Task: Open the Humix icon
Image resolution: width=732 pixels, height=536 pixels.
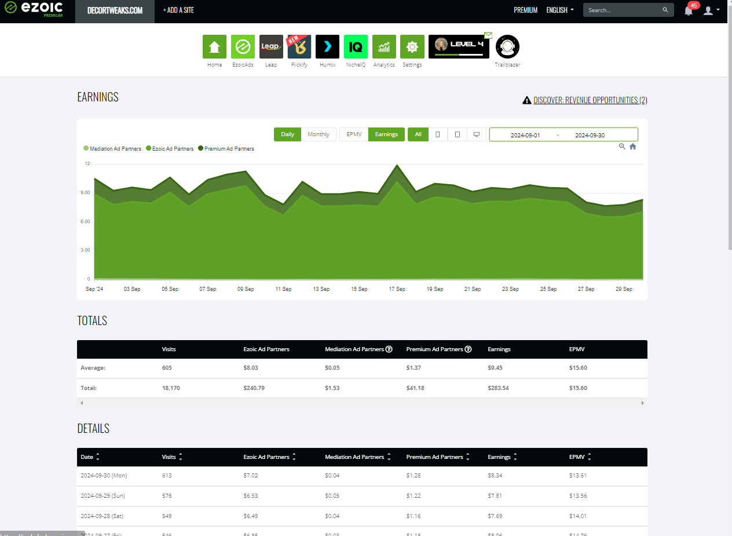Action: tap(327, 47)
